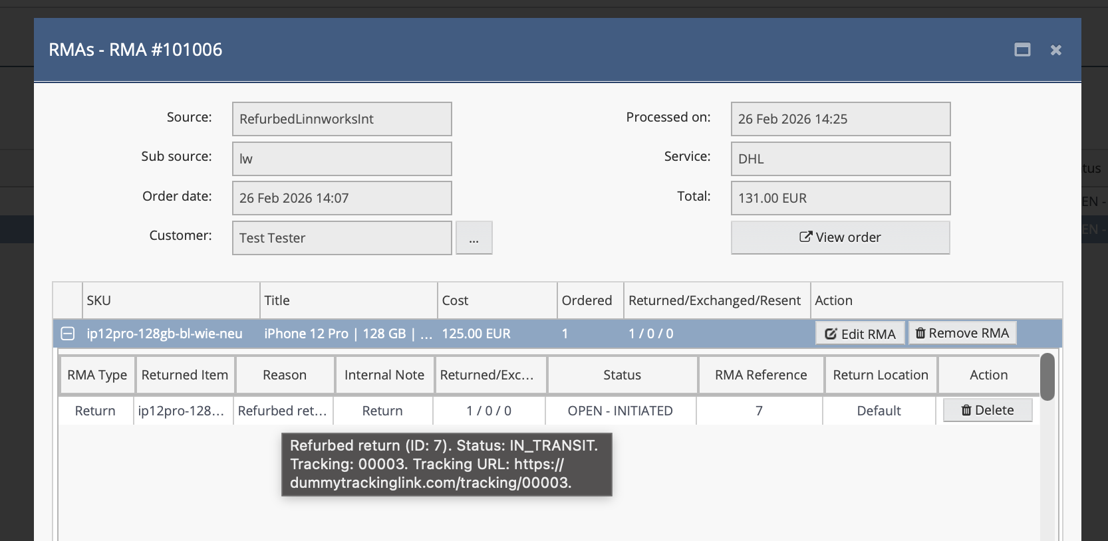Image resolution: width=1108 pixels, height=541 pixels.
Task: Click sub-table quantity cell 1 / 0 / 0
Action: click(489, 411)
